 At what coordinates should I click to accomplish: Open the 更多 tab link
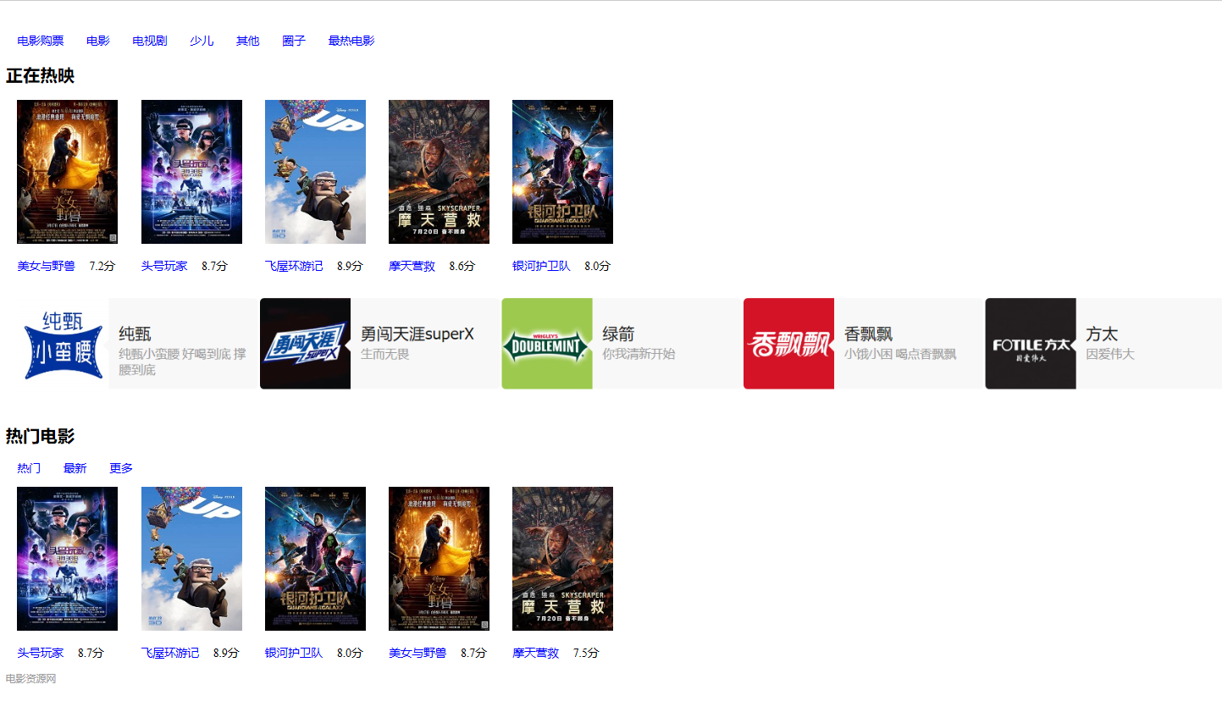click(x=121, y=468)
